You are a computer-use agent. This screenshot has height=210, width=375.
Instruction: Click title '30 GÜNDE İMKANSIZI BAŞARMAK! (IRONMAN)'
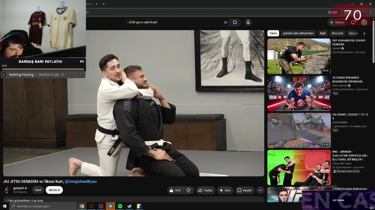tap(347, 80)
